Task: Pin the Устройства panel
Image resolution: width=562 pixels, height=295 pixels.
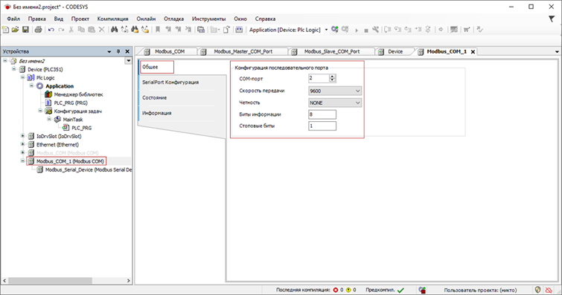Action: pyautogui.click(x=118, y=51)
